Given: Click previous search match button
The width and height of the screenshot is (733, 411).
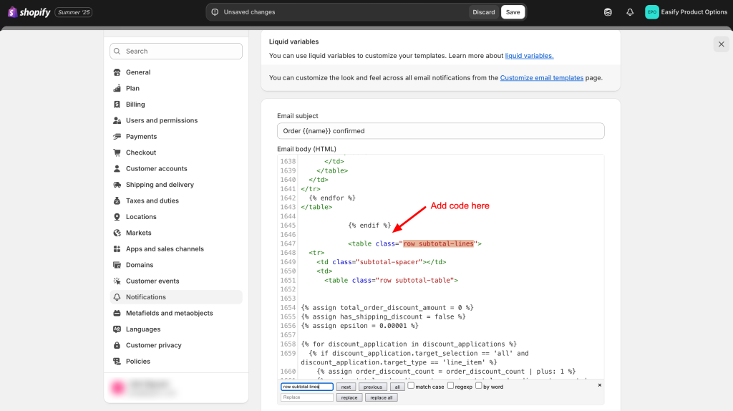Looking at the screenshot, I should click(372, 387).
